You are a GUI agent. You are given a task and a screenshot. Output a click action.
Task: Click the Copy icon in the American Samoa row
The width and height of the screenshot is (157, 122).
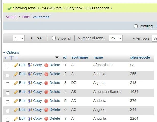[x=30, y=92]
